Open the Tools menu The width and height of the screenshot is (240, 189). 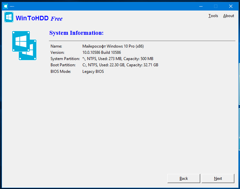coord(213,16)
